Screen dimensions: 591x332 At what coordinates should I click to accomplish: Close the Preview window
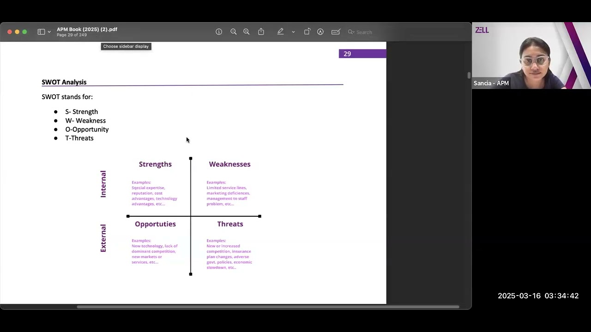coord(10,32)
